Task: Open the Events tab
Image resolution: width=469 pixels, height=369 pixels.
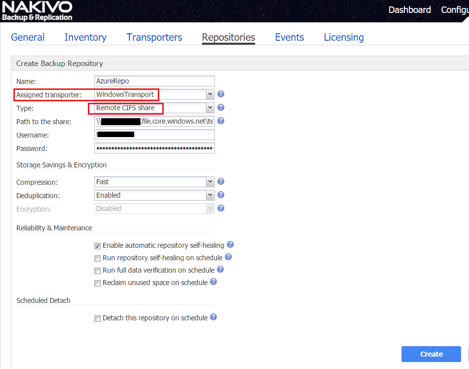Action: coord(289,37)
